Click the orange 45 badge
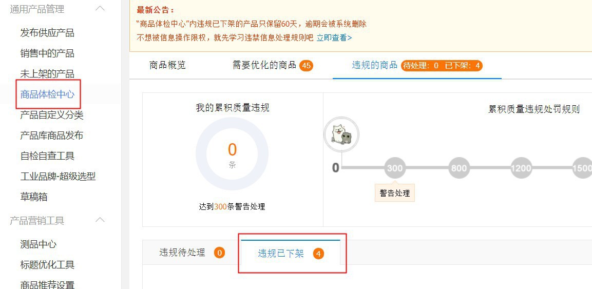The height and width of the screenshot is (289, 592). [x=307, y=65]
